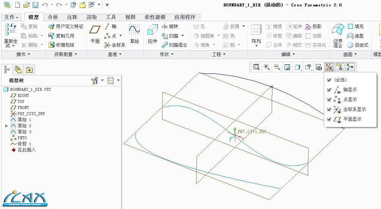Click the User-Defined Feature (用户定义特征) button
The width and height of the screenshot is (381, 209).
(66, 27)
